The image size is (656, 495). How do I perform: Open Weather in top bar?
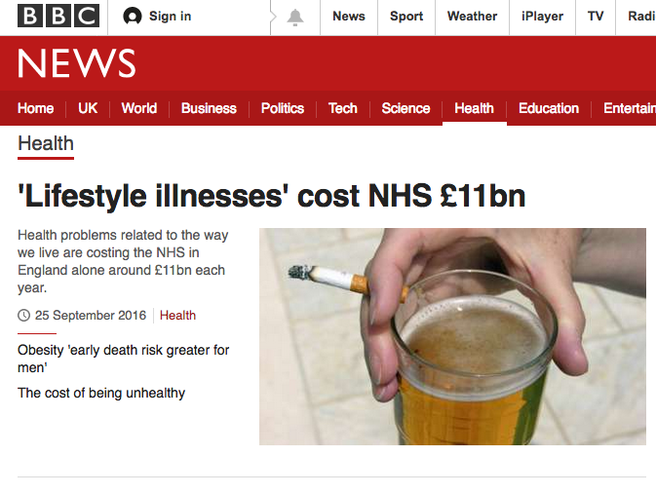(472, 17)
